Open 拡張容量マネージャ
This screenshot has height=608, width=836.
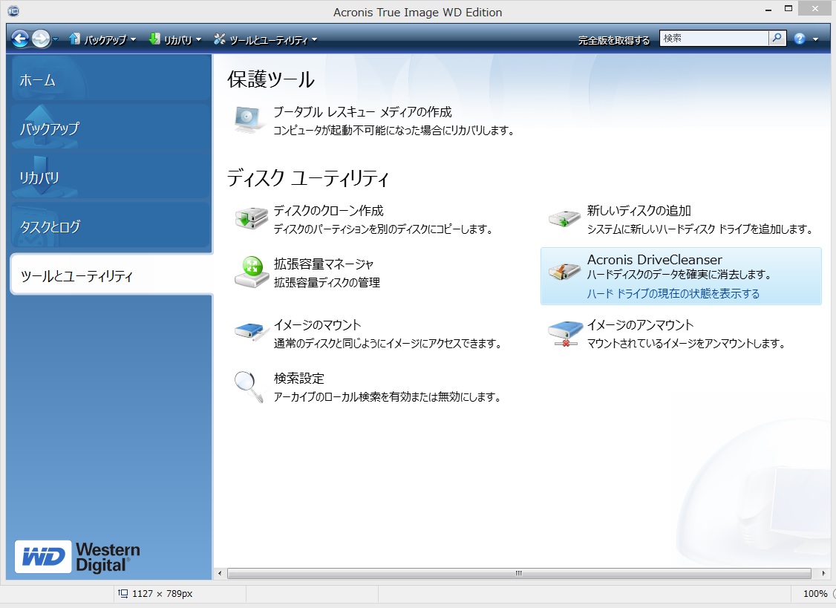[x=324, y=264]
